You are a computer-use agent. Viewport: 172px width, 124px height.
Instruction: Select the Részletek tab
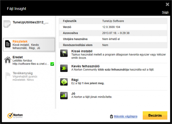tap(29, 45)
